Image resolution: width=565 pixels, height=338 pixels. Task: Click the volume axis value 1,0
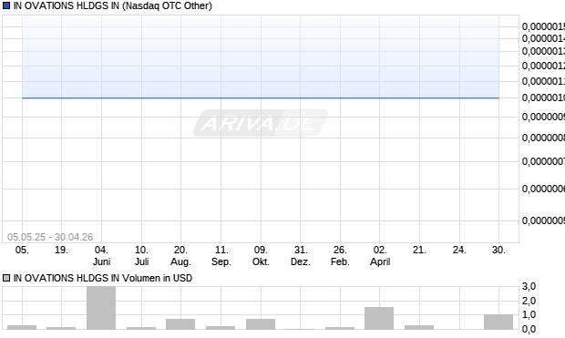point(529,314)
